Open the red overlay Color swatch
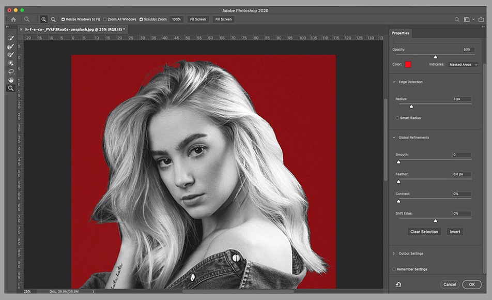492x300 pixels. click(x=408, y=65)
